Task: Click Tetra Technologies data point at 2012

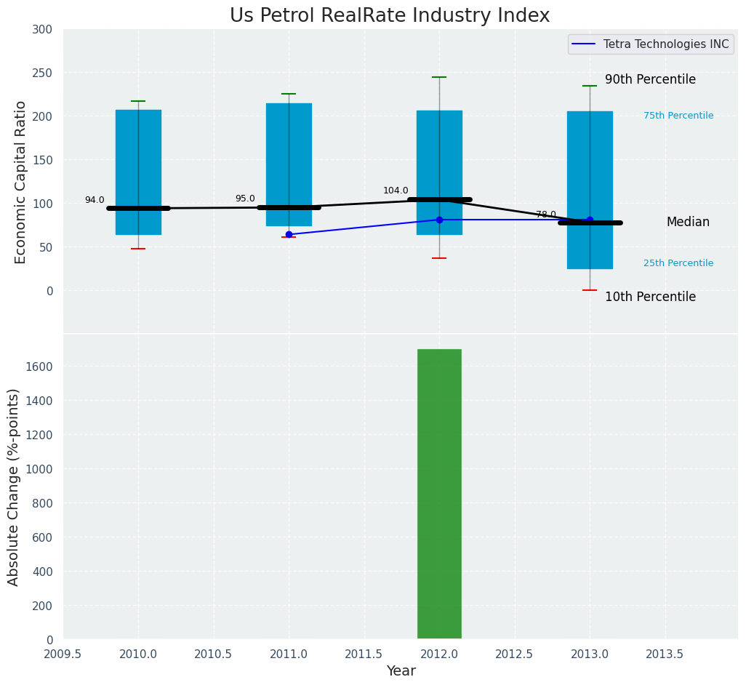Action: pyautogui.click(x=439, y=220)
